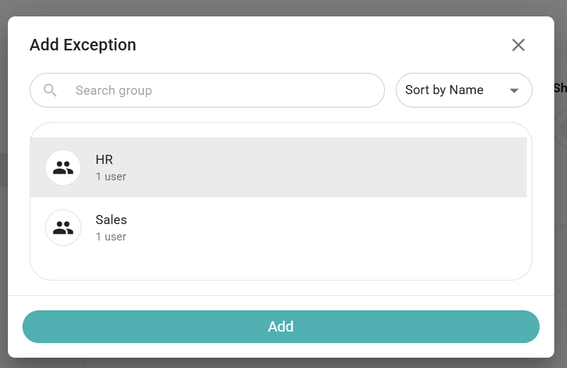Click the dimmed backdrop above the dialog

(x=283, y=8)
